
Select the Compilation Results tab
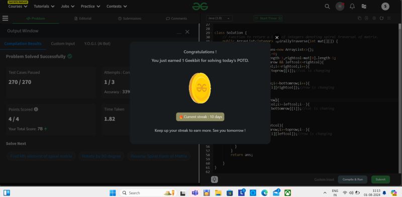coord(23,44)
